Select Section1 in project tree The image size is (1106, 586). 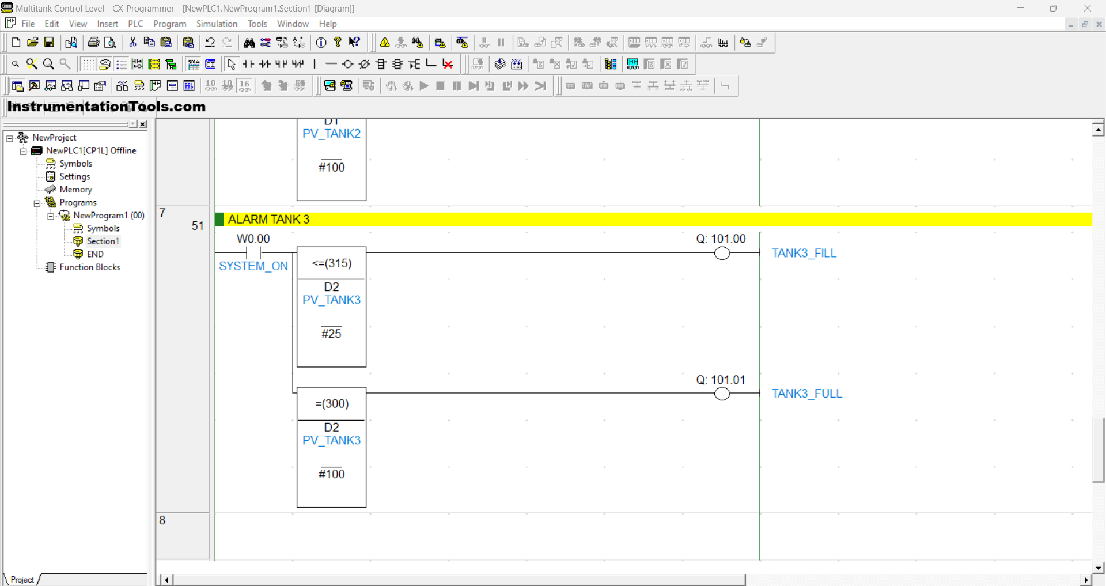tap(103, 241)
